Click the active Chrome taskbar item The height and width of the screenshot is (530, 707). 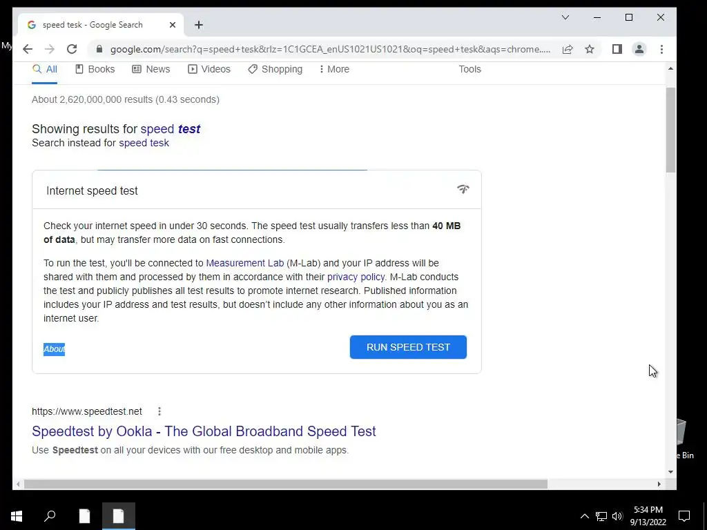[x=119, y=516]
